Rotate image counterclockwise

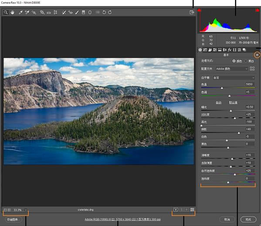pyautogui.click(x=104, y=12)
